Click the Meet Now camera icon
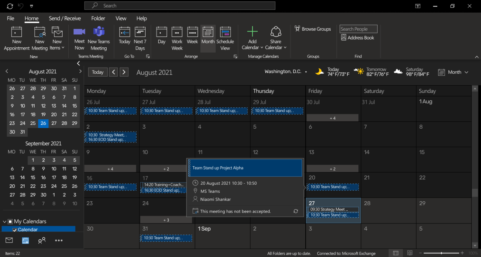 (x=79, y=32)
